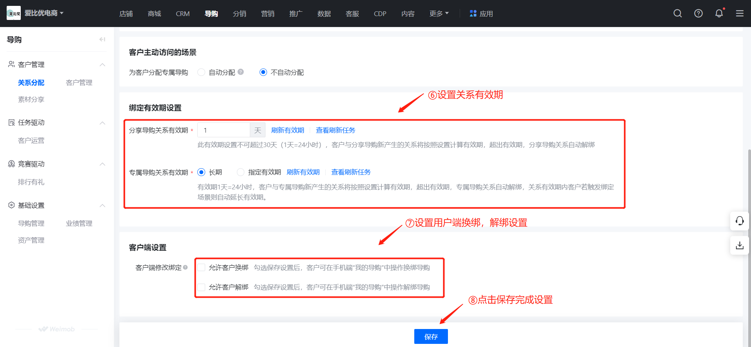Collapse the 基础设置 sidebar group

pyautogui.click(x=103, y=205)
